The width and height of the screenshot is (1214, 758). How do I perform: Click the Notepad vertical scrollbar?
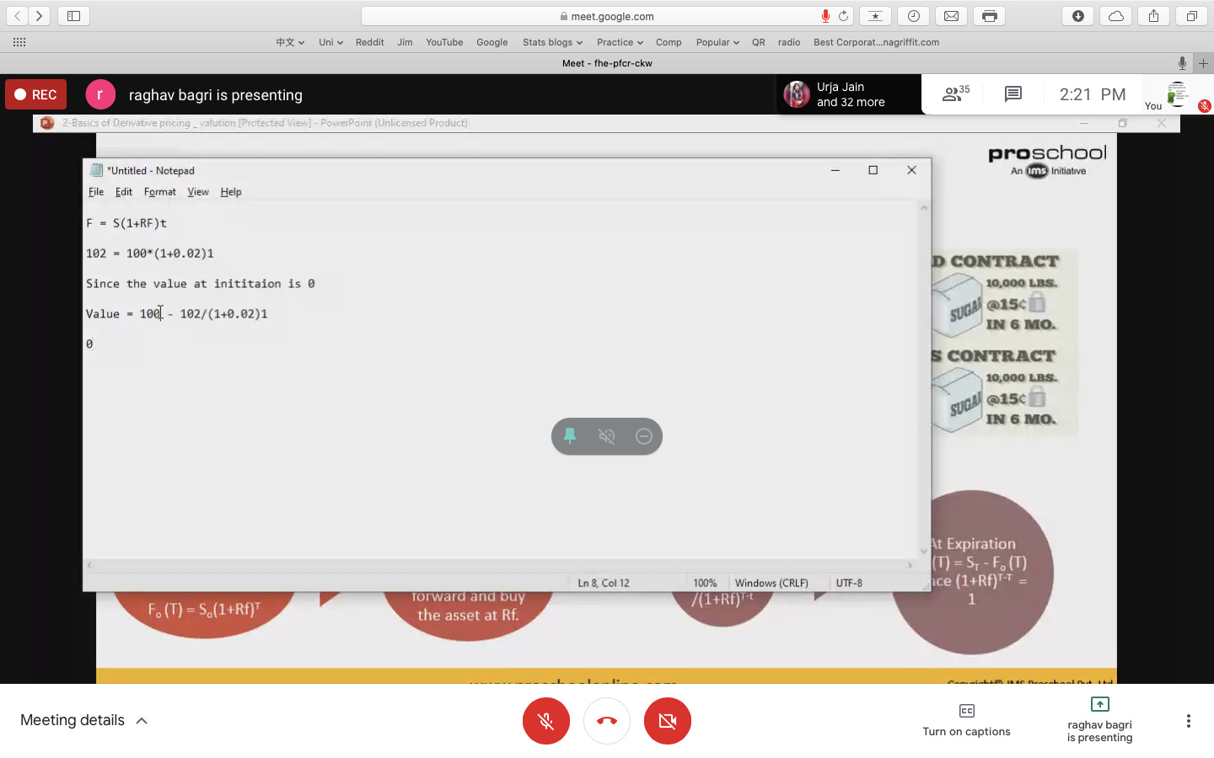(x=924, y=379)
